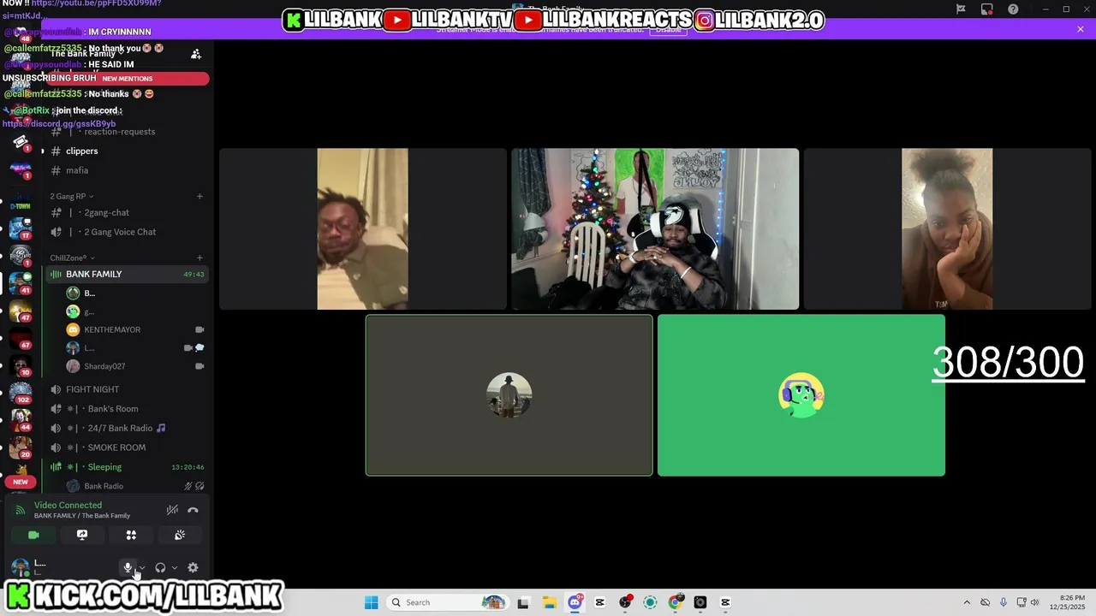Open the server with 102 notifications
1096x616 pixels.
[x=21, y=393]
